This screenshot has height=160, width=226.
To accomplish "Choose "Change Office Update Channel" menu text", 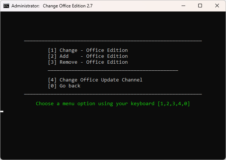I will pos(101,80).
